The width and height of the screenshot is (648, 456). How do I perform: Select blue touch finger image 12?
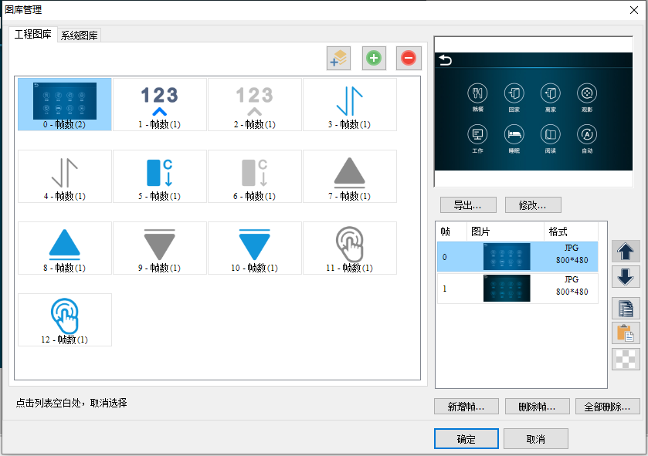click(x=65, y=320)
